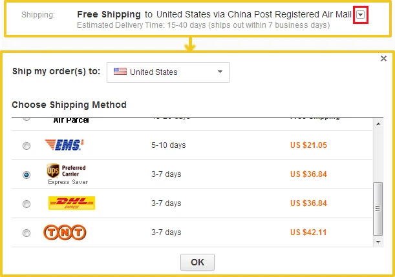Click the DHL Express logo
395x277 pixels.
[72, 203]
